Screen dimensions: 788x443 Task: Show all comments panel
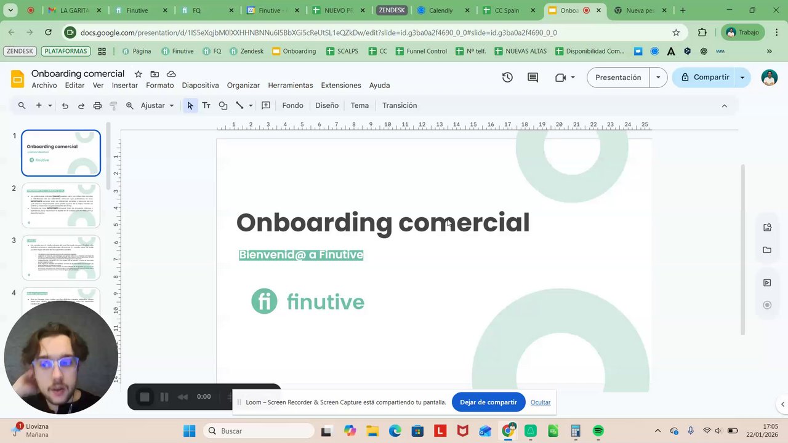(533, 78)
